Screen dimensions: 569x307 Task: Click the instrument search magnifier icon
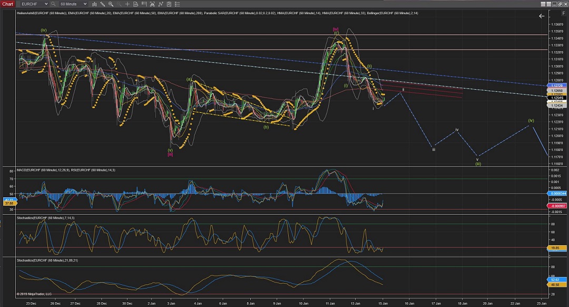coord(53,4)
